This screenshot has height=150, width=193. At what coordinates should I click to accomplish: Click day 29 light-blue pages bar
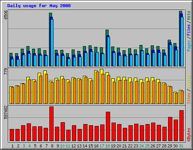point(171,55)
